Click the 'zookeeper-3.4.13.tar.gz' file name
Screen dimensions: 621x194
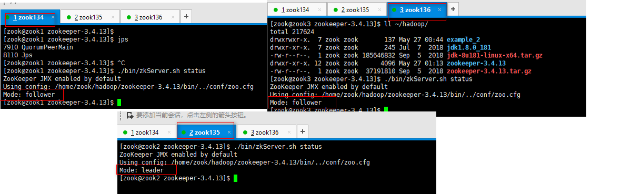pos(489,72)
